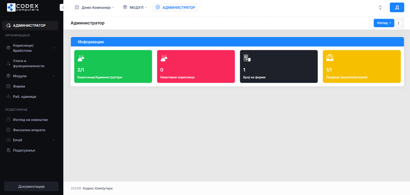Open the three-dot options menu
This screenshot has width=410, height=195.
[399, 23]
